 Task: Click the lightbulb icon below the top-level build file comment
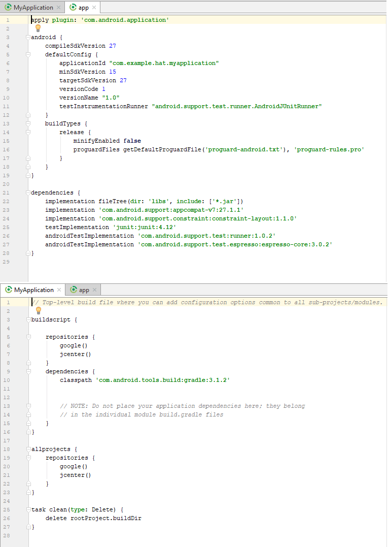coord(39,310)
